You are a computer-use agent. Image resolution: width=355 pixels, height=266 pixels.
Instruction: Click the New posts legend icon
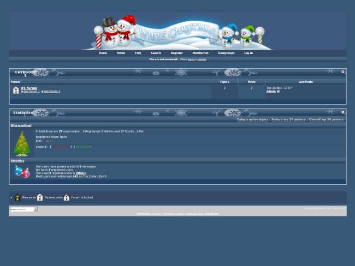(x=17, y=197)
